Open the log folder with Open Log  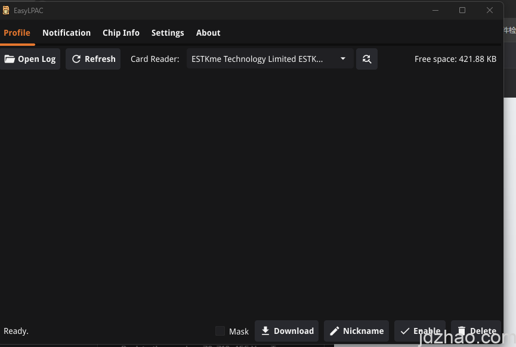[30, 59]
